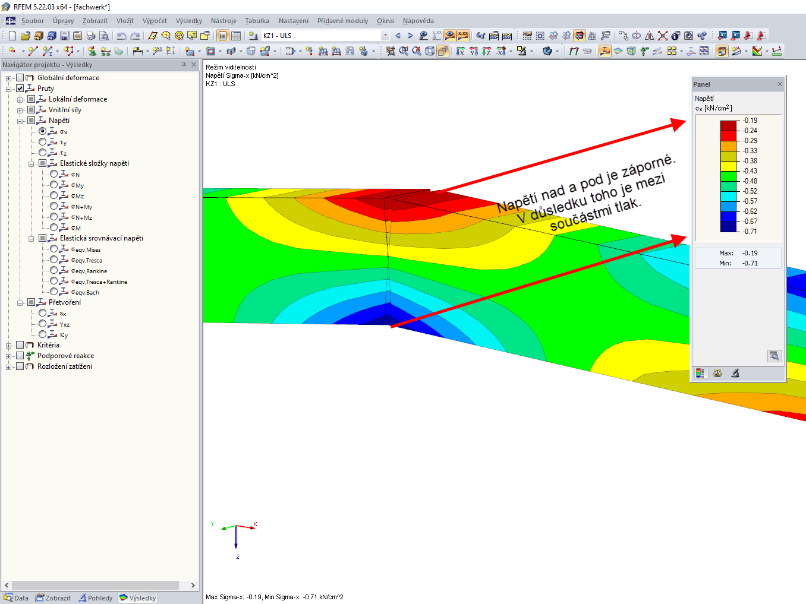The height and width of the screenshot is (604, 806).
Task: Switch to the Zobrazit navigator tab
Action: pos(53,598)
